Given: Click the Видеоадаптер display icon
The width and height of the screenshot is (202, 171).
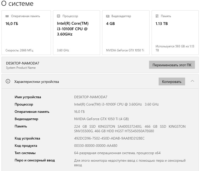Looking at the screenshot, I should tap(108, 16).
